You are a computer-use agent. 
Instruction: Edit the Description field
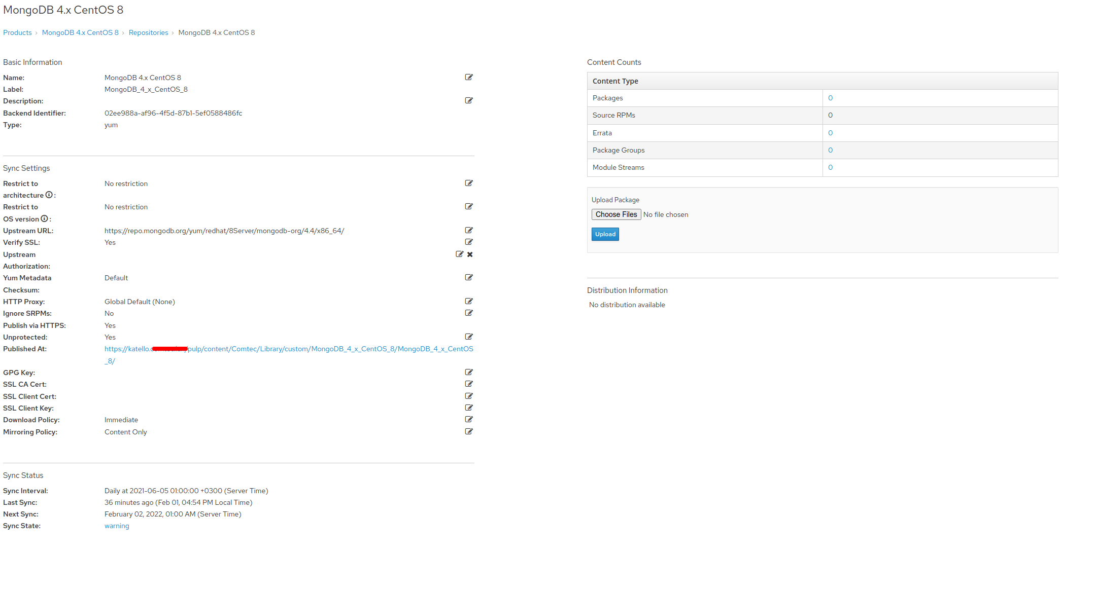tap(469, 100)
